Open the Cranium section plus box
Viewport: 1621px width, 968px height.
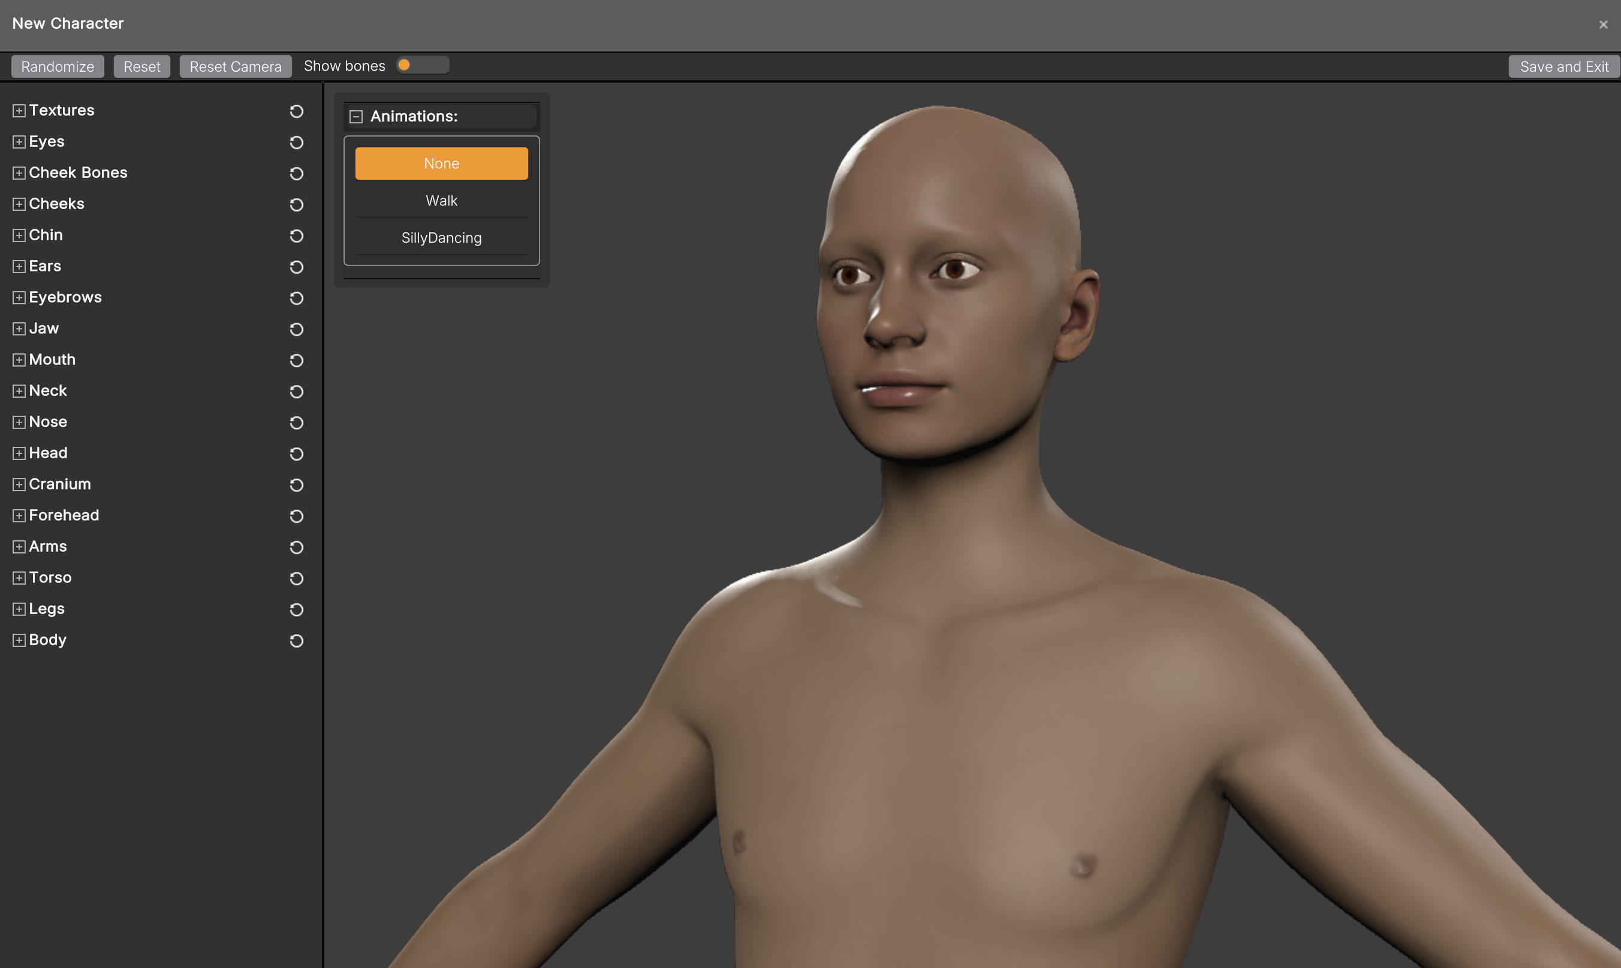coord(19,485)
